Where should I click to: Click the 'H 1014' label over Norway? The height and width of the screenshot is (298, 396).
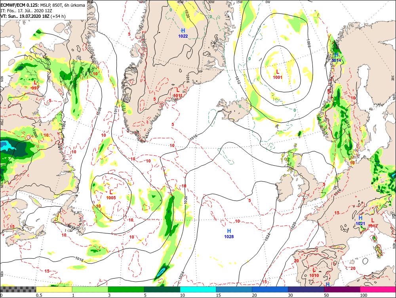tap(336, 57)
